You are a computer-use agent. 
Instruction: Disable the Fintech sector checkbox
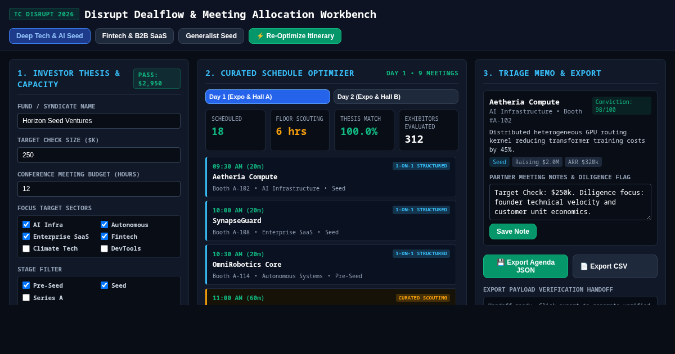tap(105, 237)
